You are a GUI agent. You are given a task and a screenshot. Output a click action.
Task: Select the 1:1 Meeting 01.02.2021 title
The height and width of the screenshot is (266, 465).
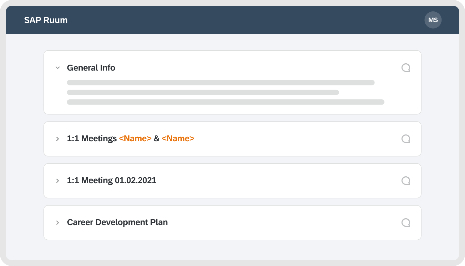[112, 181]
